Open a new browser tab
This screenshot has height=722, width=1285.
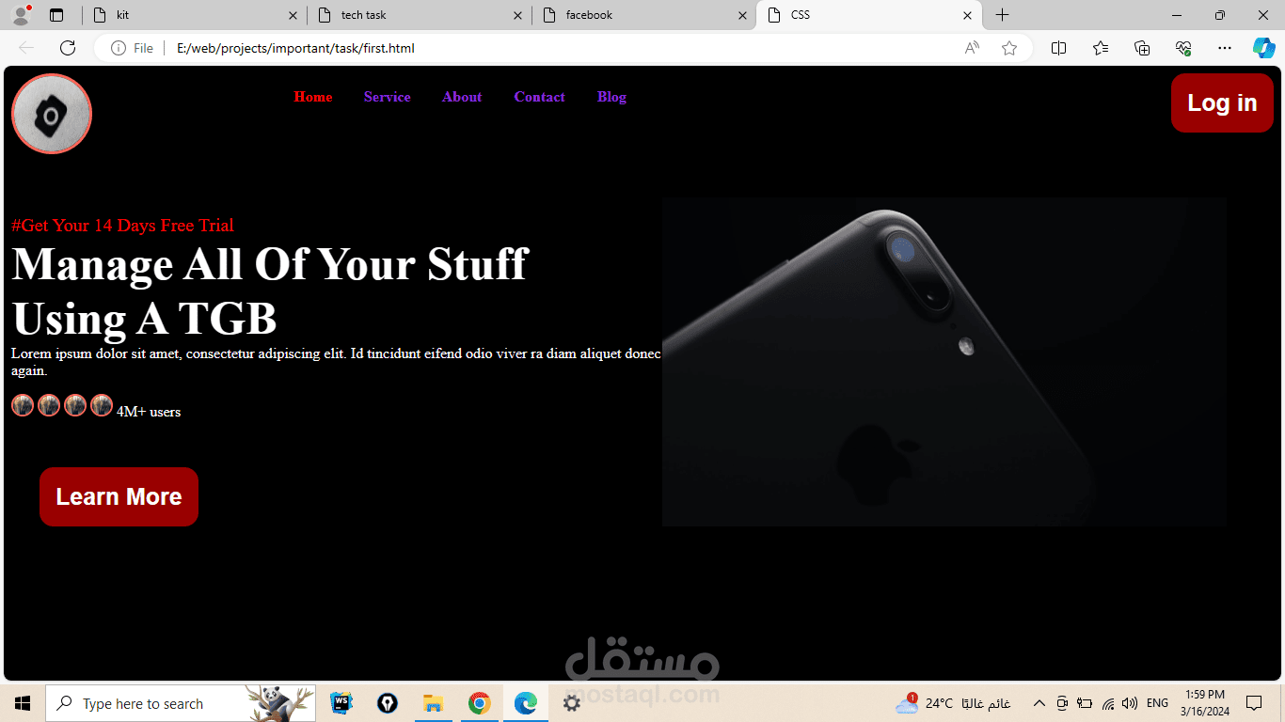1003,15
